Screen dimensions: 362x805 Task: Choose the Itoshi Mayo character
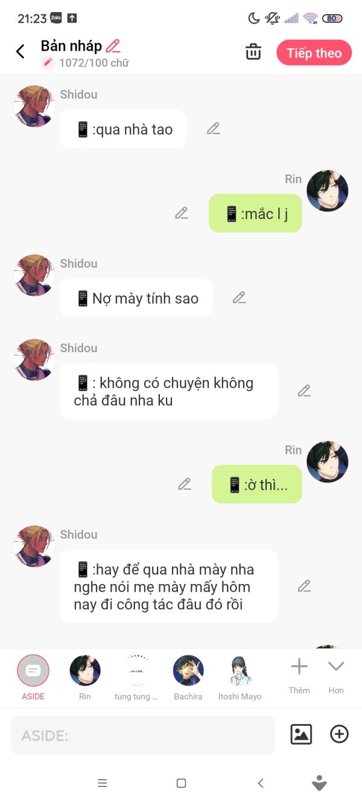click(240, 678)
